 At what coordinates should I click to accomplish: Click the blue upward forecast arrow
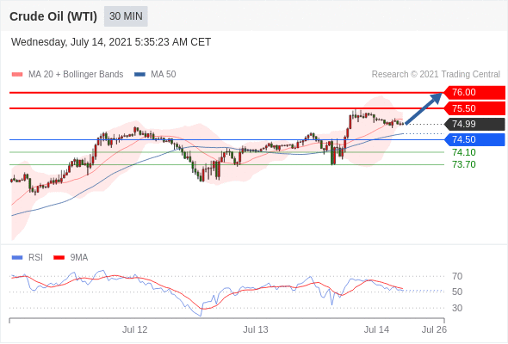click(x=423, y=108)
